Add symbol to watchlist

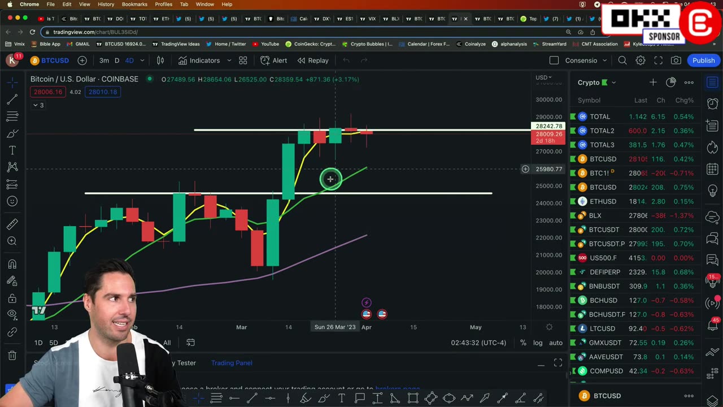tap(653, 83)
